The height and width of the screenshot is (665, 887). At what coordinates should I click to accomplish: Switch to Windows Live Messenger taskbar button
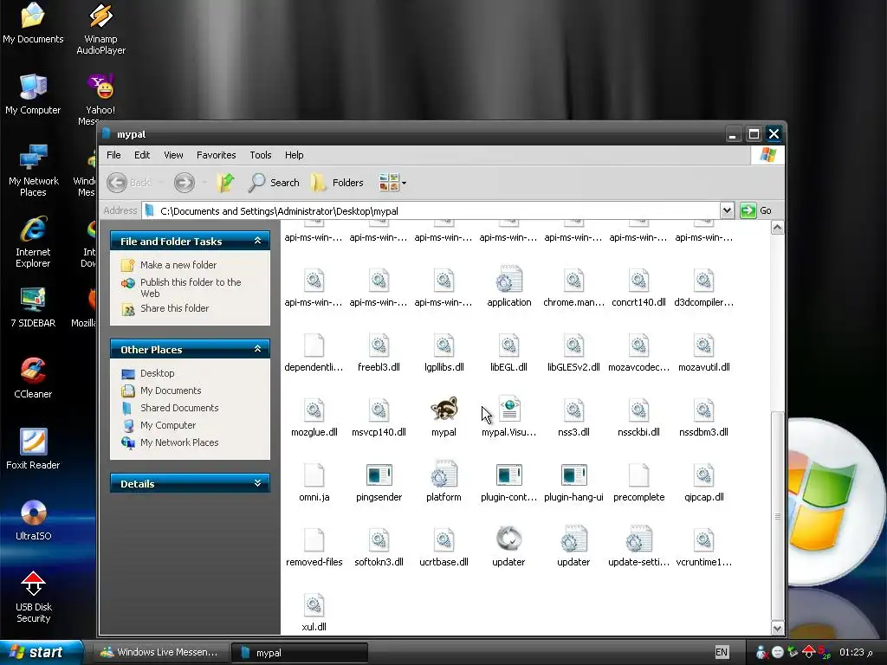(160, 652)
